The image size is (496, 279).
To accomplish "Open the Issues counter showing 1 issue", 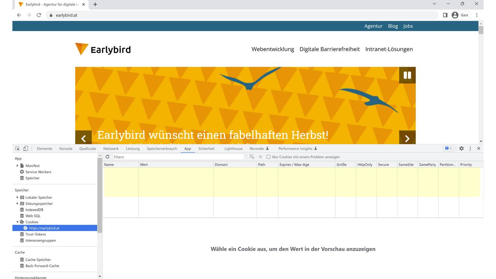I will pos(448,148).
